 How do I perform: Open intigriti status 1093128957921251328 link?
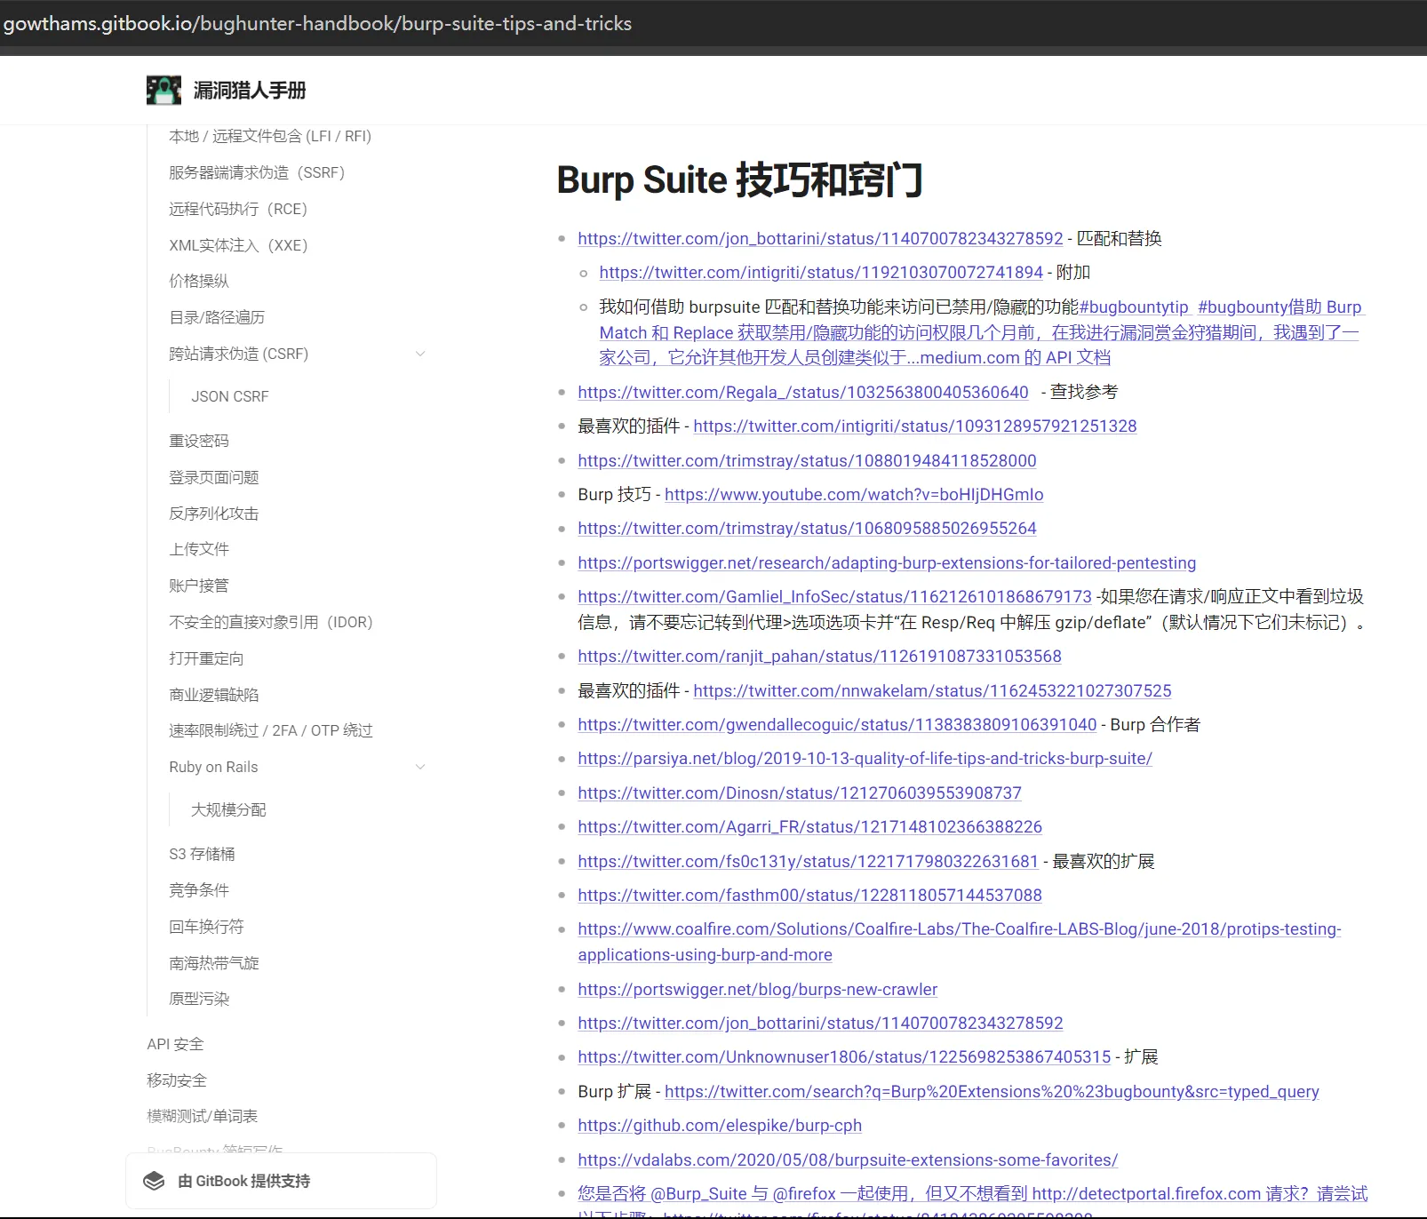pos(915,426)
